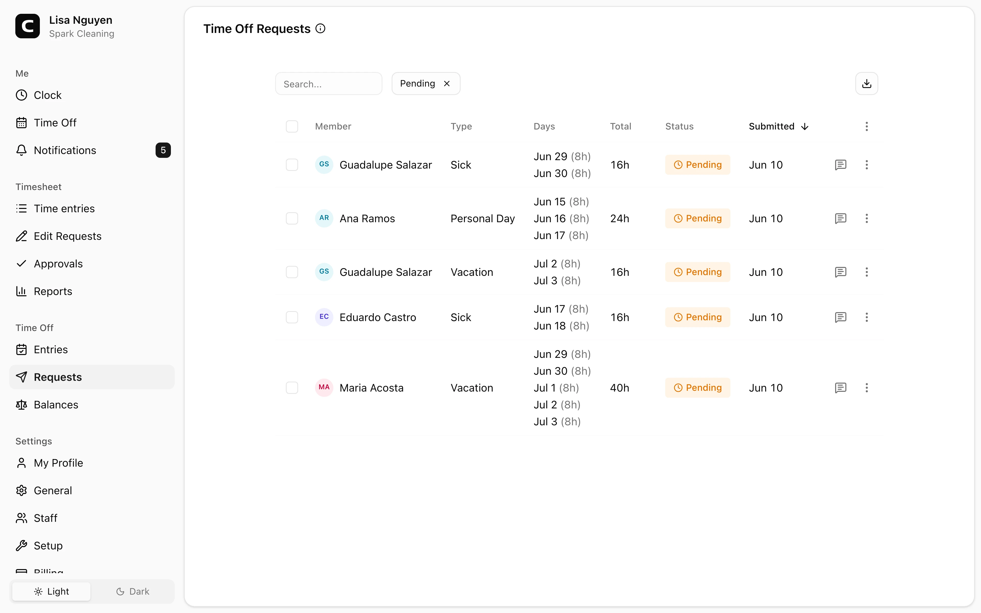The width and height of the screenshot is (981, 613).
Task: Click the info icon beside Time Off Requests
Action: (320, 28)
